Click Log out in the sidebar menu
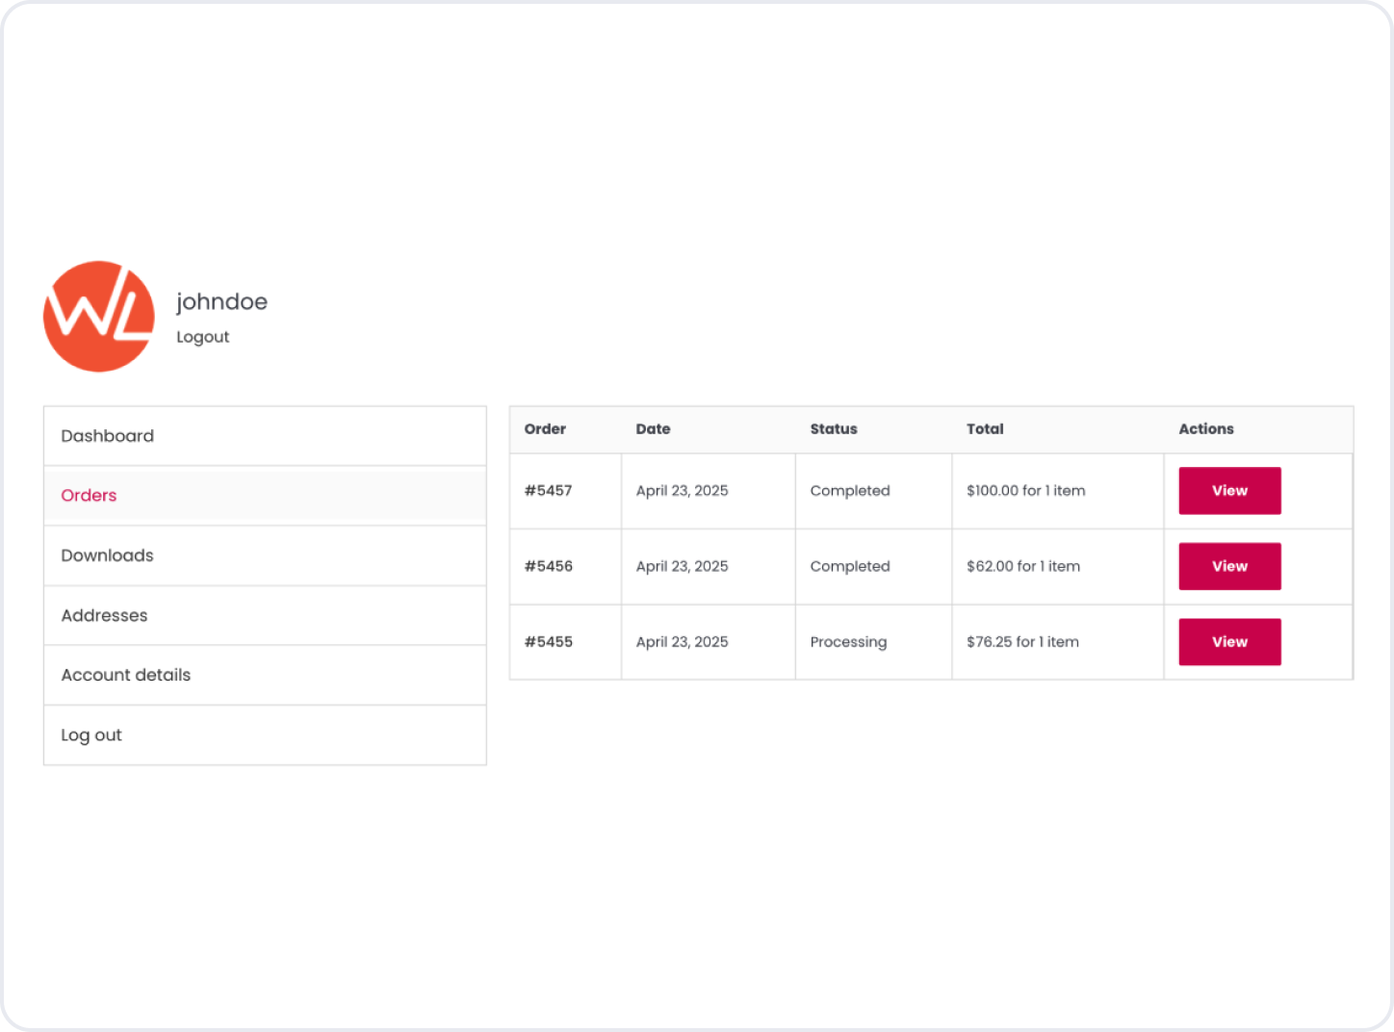The width and height of the screenshot is (1394, 1032). click(91, 735)
